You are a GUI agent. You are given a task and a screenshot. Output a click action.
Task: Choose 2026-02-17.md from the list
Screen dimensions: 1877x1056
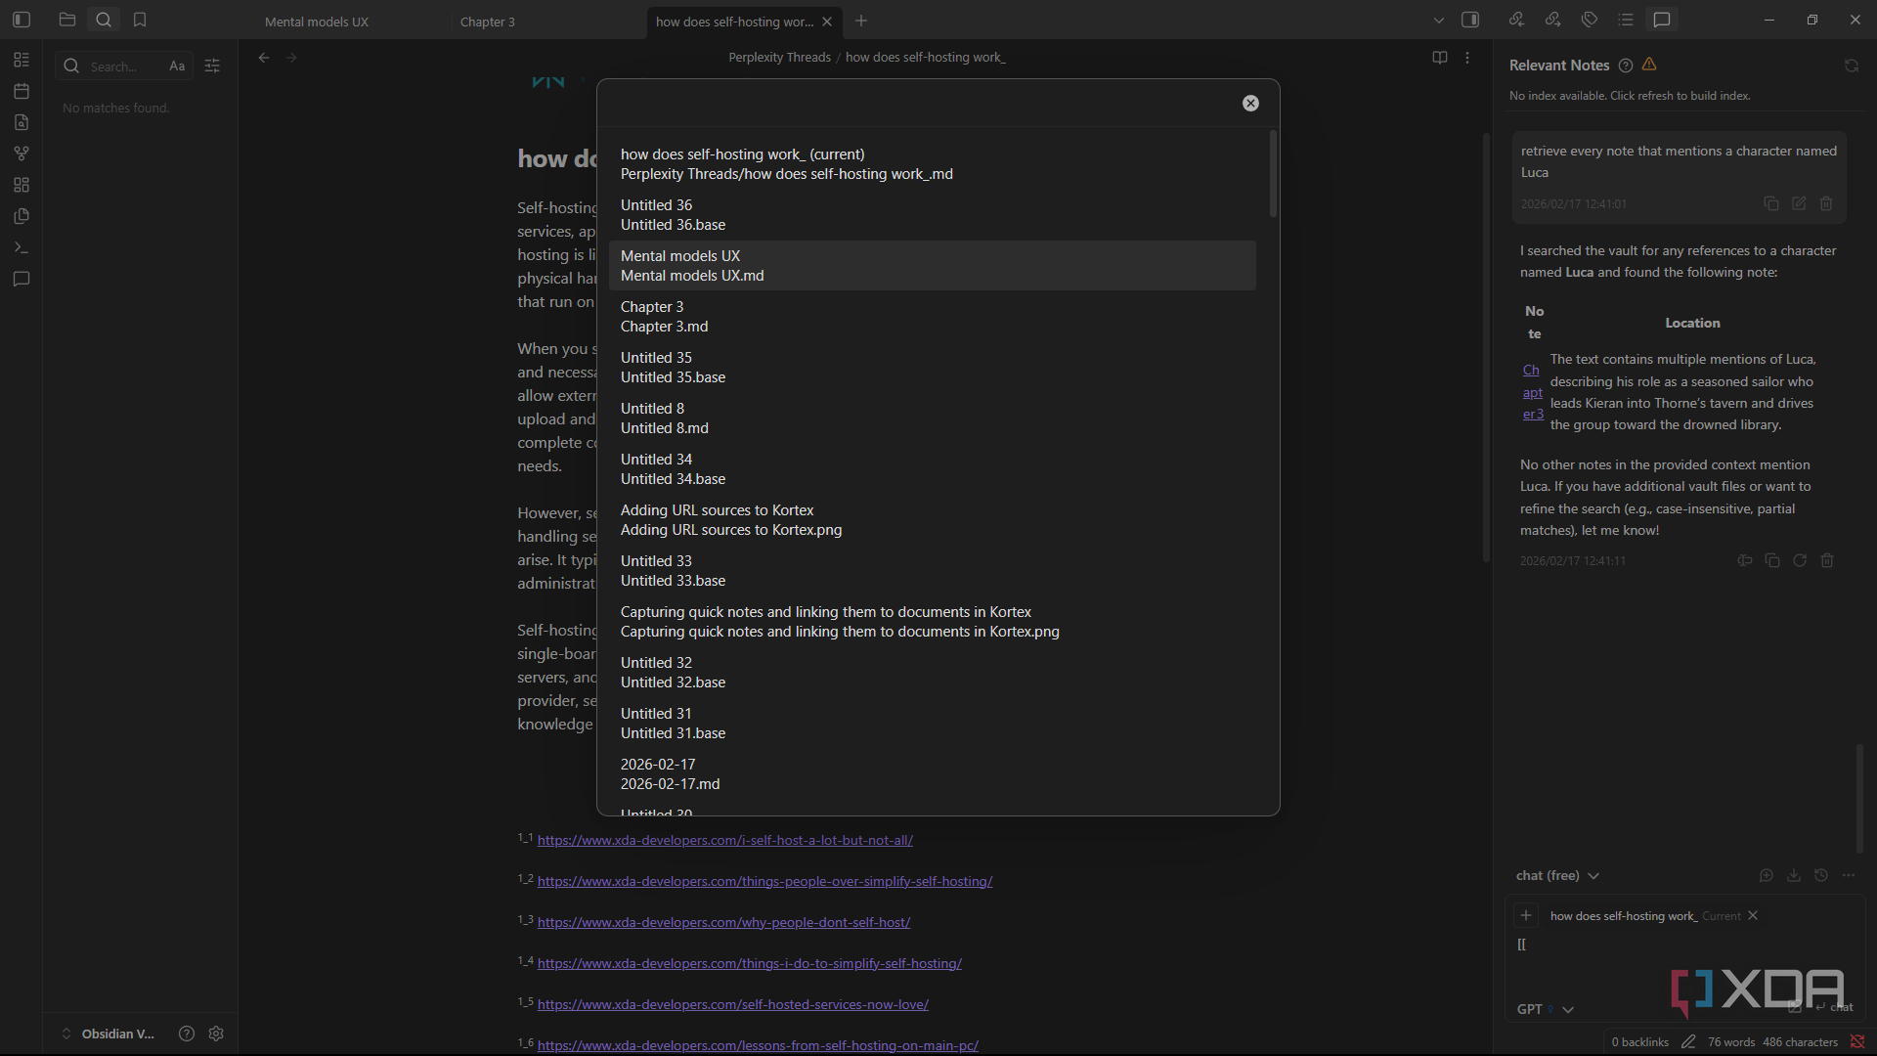(932, 774)
